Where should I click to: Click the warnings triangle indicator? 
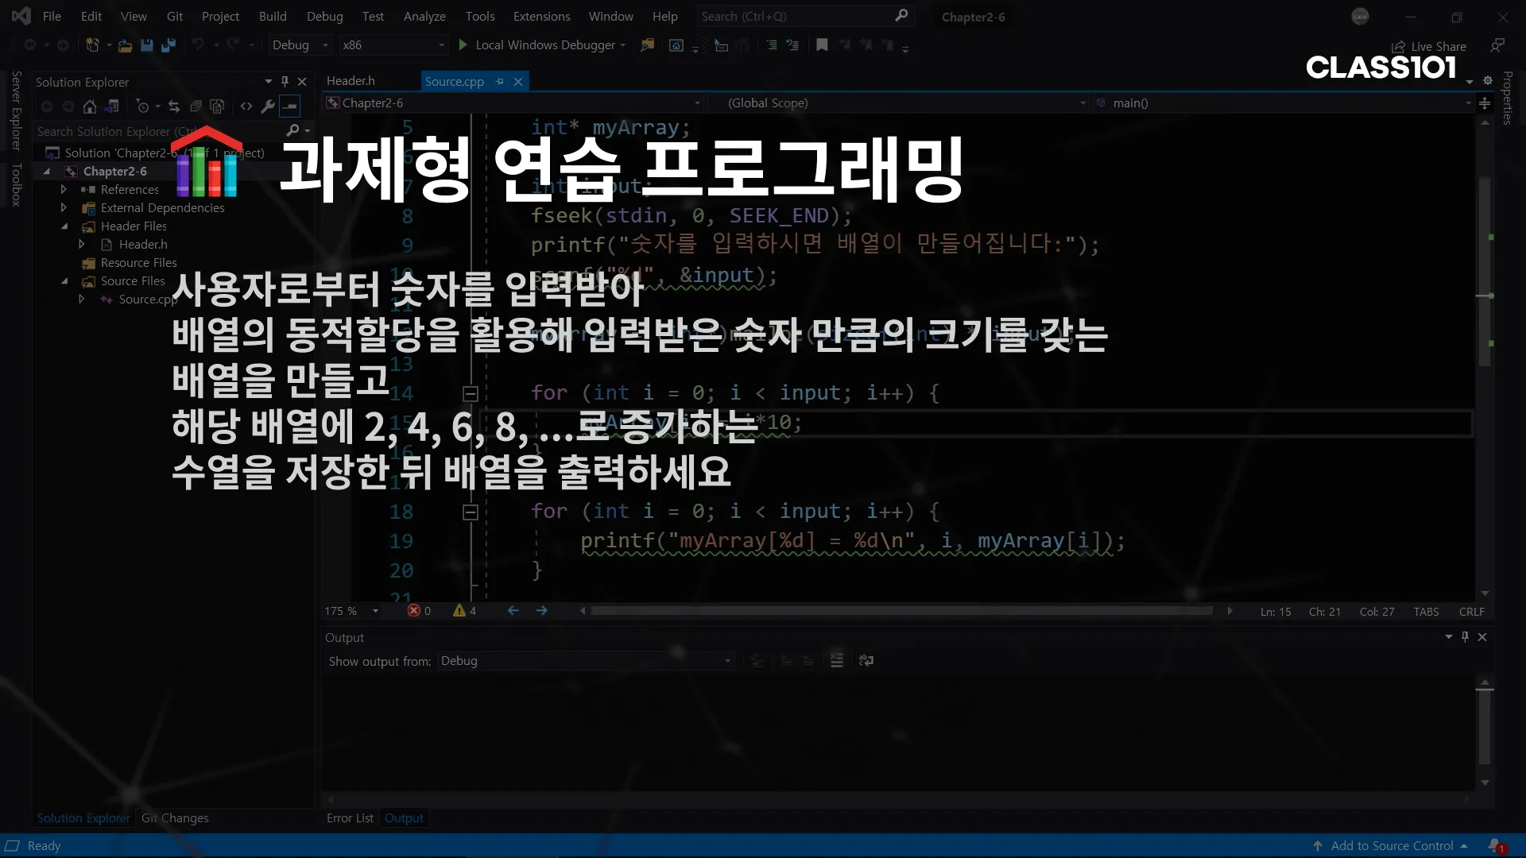(x=459, y=611)
